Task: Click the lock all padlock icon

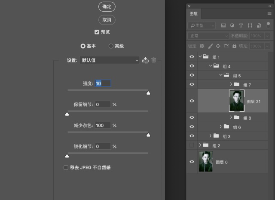Action: pyautogui.click(x=234, y=46)
